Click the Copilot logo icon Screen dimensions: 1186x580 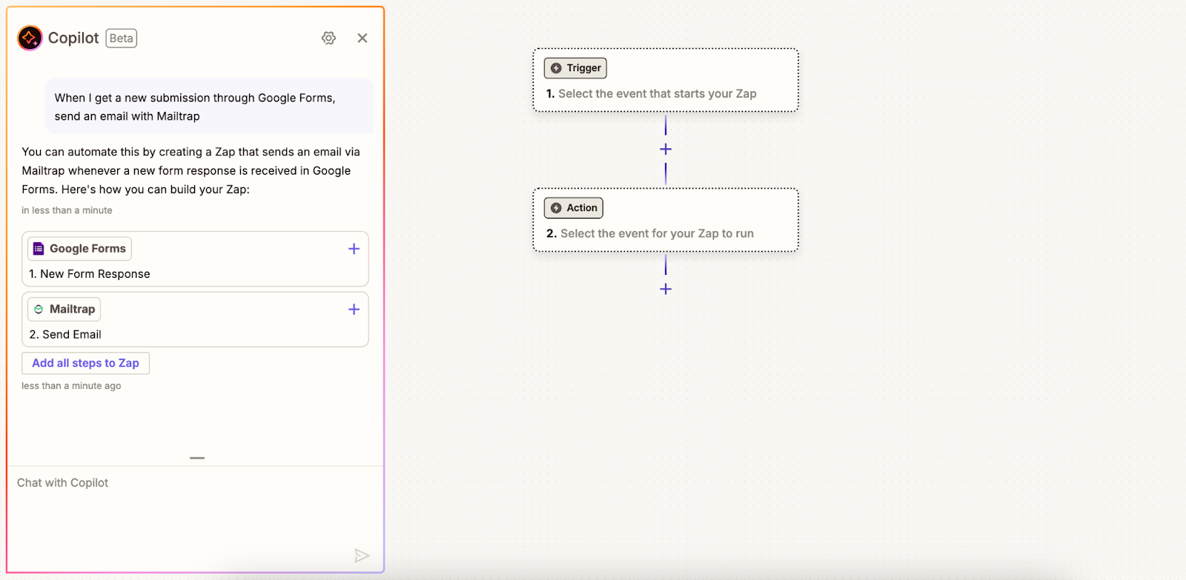30,38
